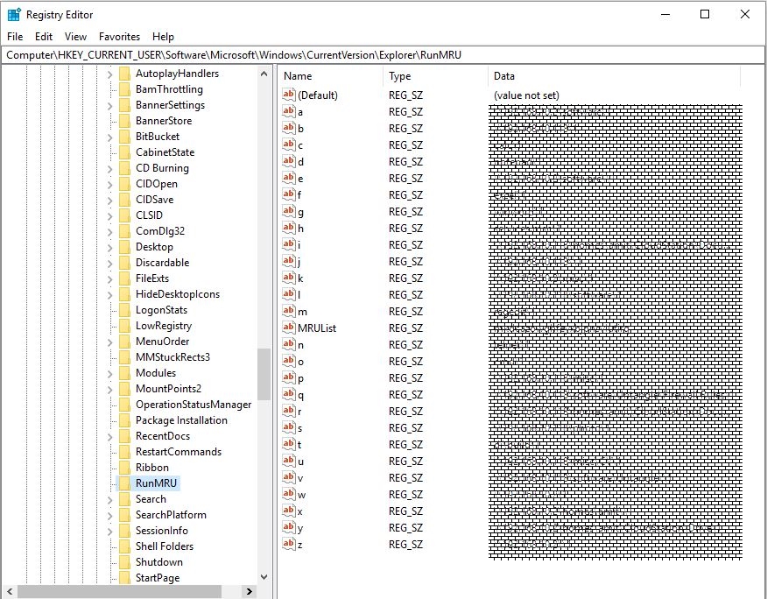Image resolution: width=767 pixels, height=599 pixels.
Task: Click the folder icon of Ribbon key
Action: tap(124, 468)
